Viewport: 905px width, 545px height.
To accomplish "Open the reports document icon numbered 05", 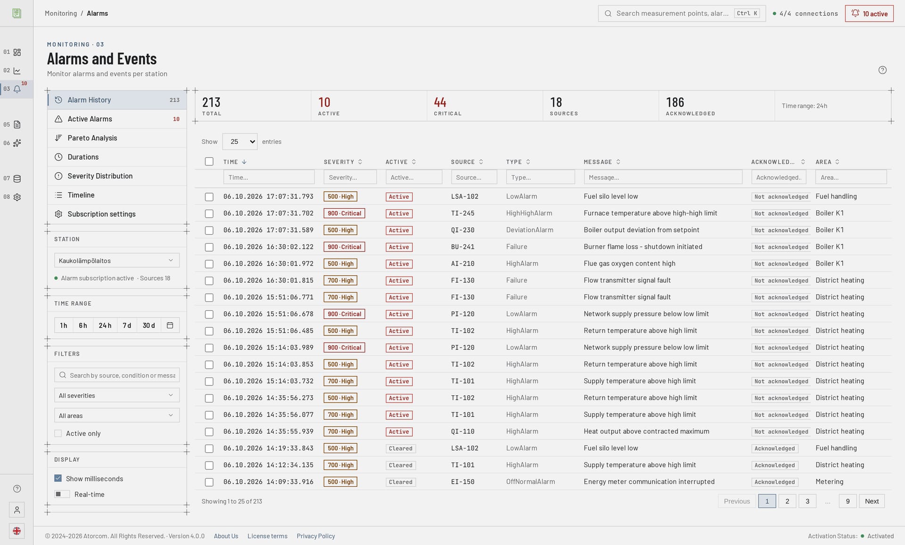I will coord(17,125).
